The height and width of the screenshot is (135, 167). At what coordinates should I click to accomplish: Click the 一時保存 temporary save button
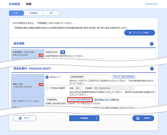[143, 118]
